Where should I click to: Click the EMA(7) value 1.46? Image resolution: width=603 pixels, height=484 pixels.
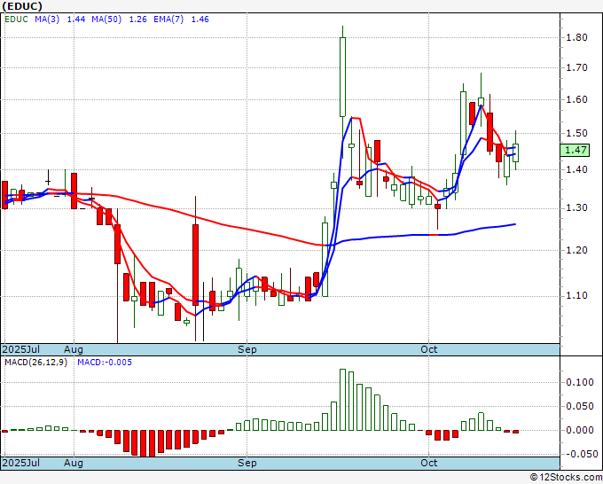(200, 20)
